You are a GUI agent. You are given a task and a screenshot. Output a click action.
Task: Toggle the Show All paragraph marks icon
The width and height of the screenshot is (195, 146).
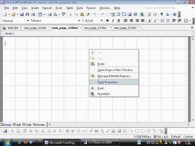click(x=162, y=14)
